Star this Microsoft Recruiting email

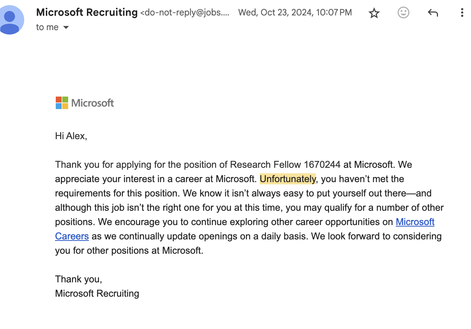[x=374, y=14]
